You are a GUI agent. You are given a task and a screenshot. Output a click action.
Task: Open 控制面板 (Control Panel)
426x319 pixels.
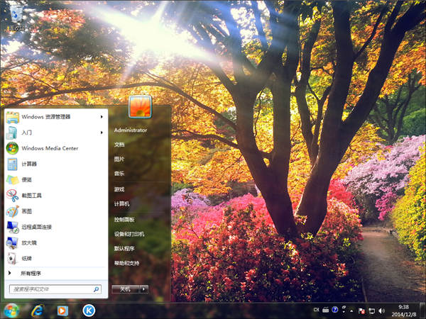(124, 220)
